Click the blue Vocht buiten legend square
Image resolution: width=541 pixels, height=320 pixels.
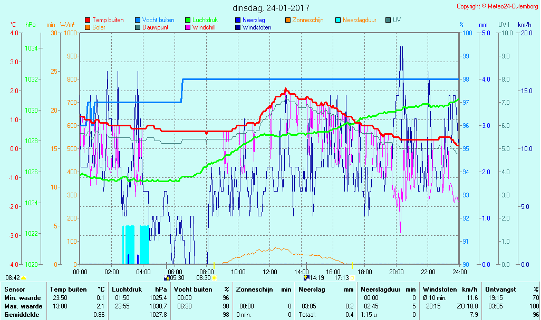[138, 20]
